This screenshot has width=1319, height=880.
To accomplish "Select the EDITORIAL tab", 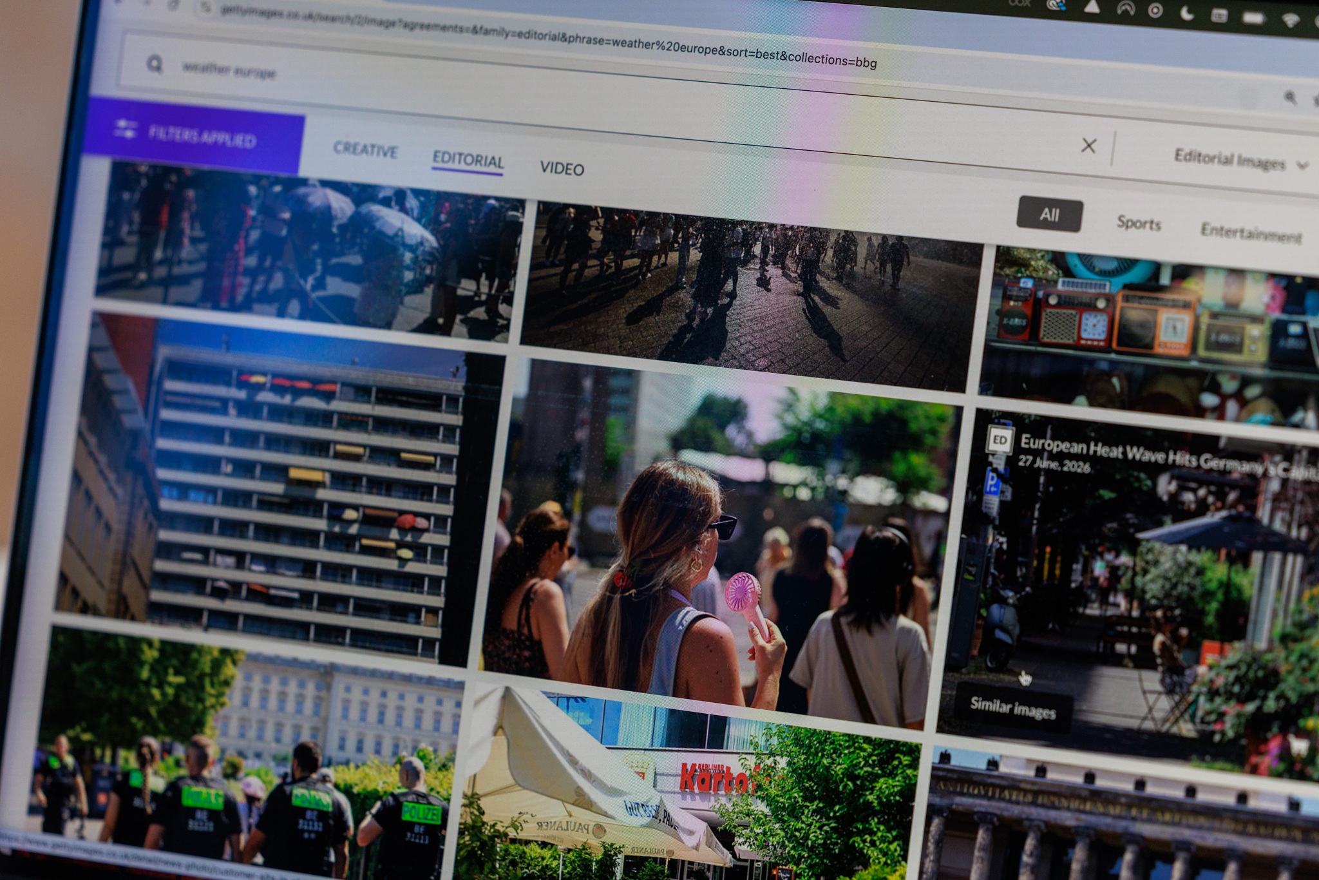I will point(468,159).
